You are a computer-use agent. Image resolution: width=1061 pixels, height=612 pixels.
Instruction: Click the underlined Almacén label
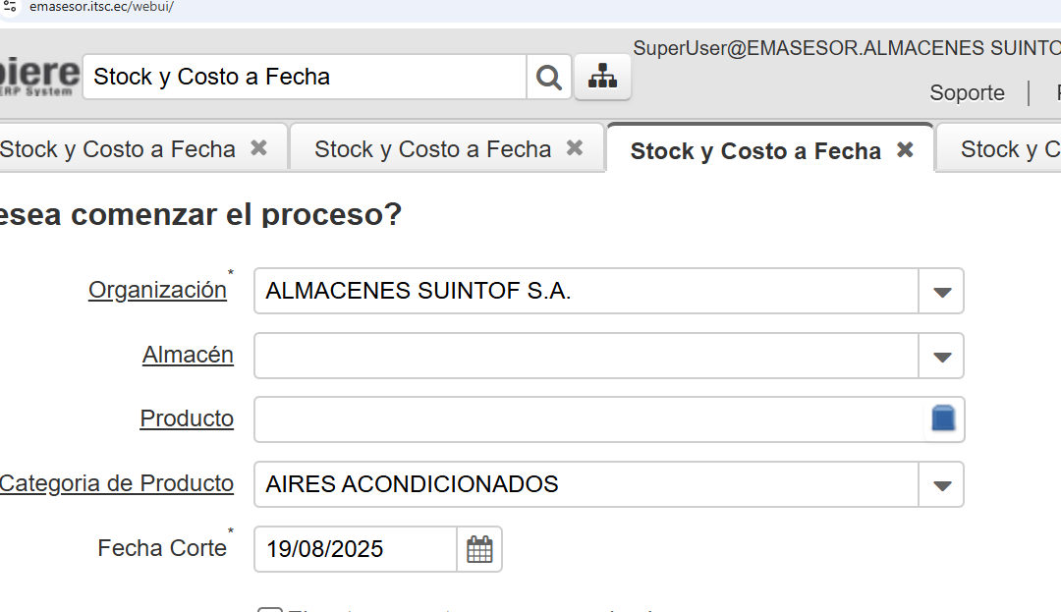pyautogui.click(x=188, y=355)
